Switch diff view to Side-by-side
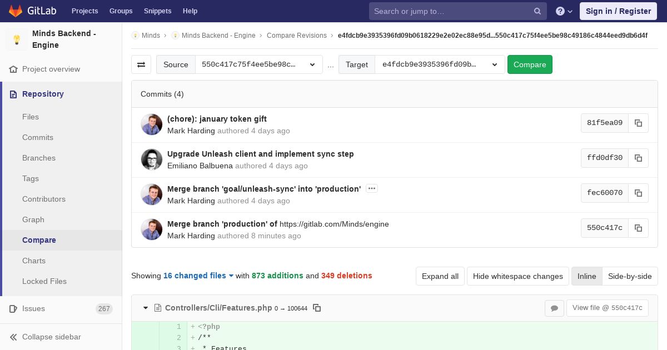Image resolution: width=667 pixels, height=350 pixels. pyautogui.click(x=630, y=276)
